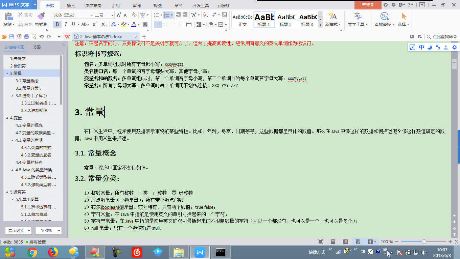
Task: Switch to full screen view in status bar
Action: point(320,242)
